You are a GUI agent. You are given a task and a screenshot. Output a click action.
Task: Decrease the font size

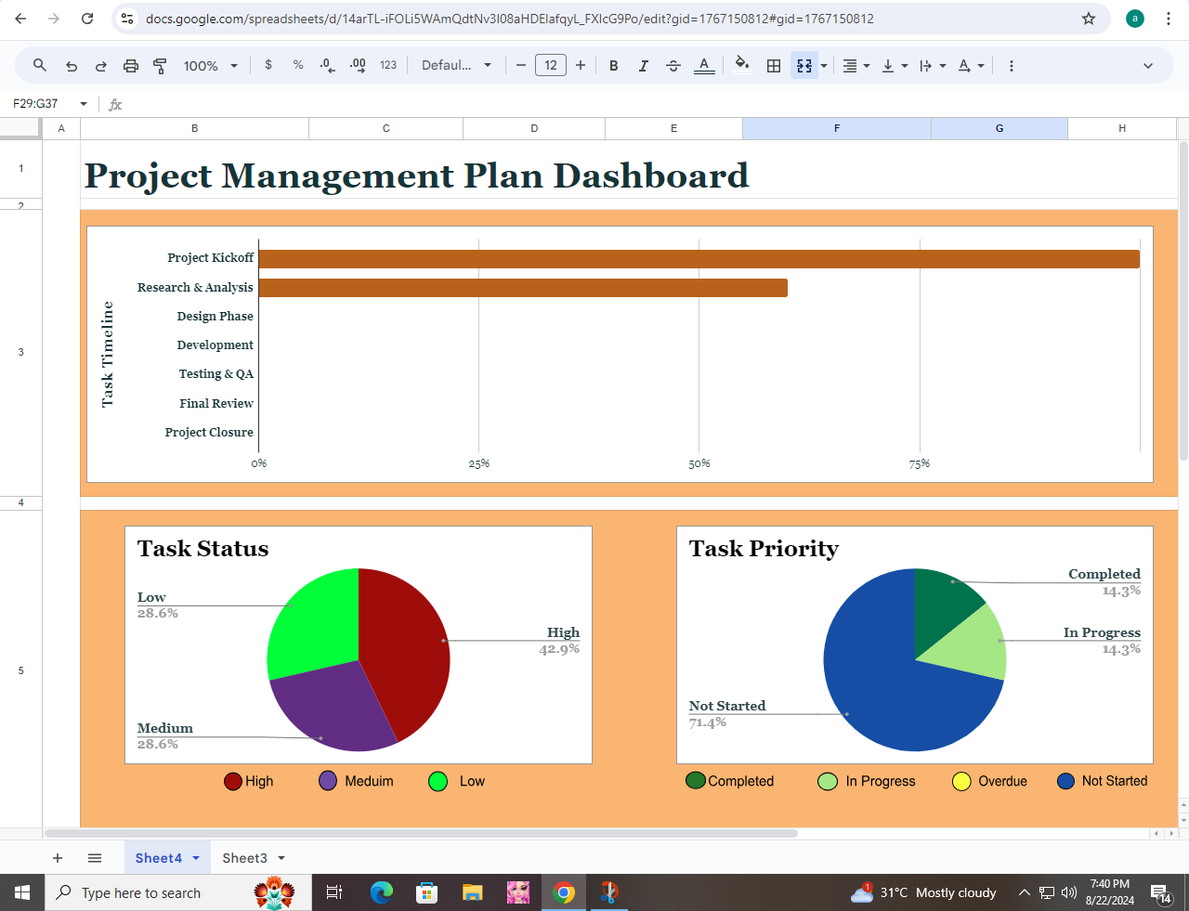click(521, 65)
